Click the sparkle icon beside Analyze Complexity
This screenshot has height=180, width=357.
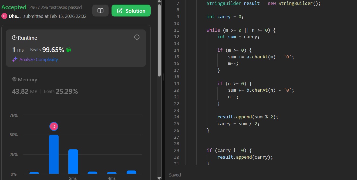(15, 59)
